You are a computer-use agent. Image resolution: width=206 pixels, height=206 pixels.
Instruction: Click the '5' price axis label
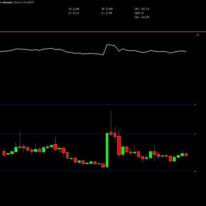195,134
